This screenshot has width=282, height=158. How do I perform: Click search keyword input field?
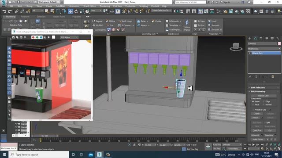point(190,2)
